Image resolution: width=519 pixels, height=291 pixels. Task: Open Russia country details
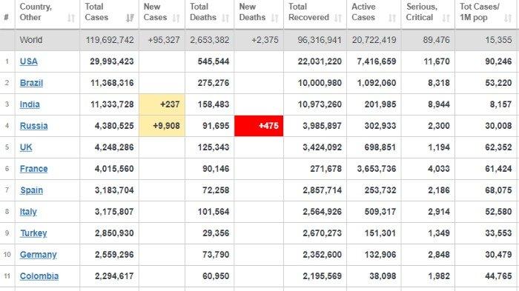(x=34, y=126)
